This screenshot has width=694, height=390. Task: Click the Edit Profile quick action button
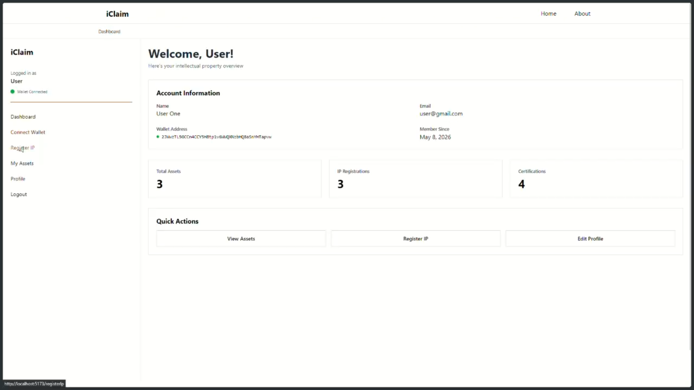[590, 239]
